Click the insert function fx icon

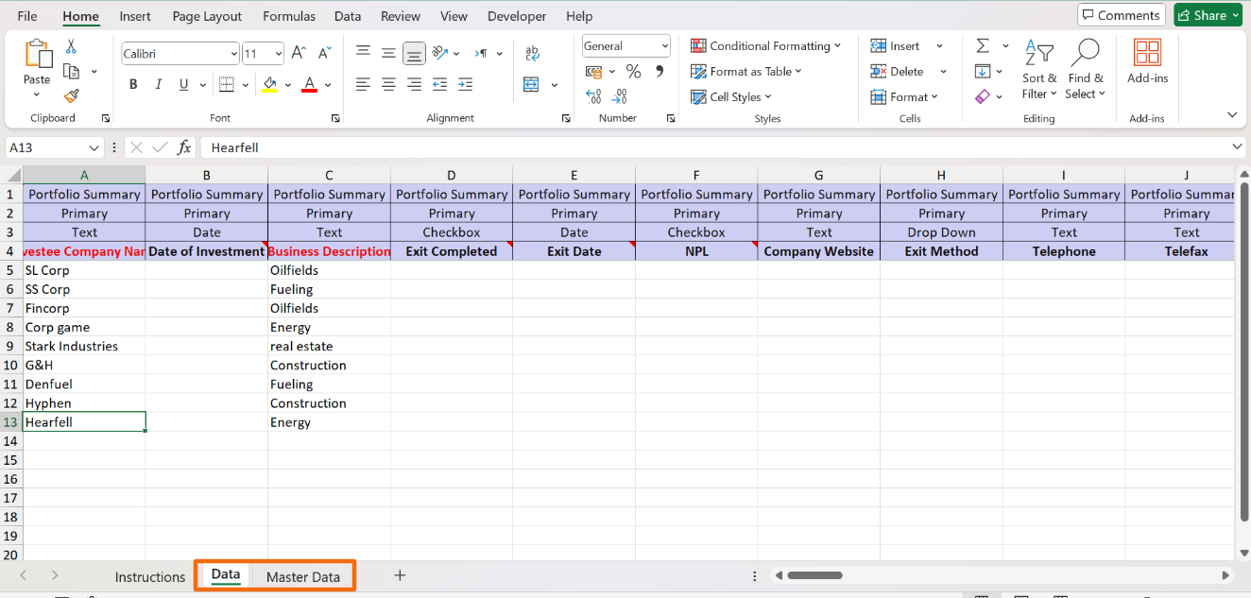[184, 147]
